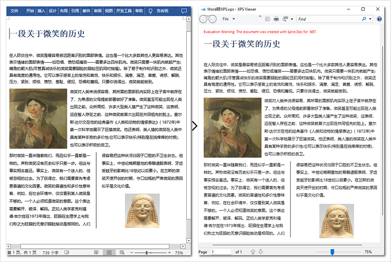The image size is (391, 262).
Task: Expand the zoom view dropdown arrow
Action: (x=292, y=19)
